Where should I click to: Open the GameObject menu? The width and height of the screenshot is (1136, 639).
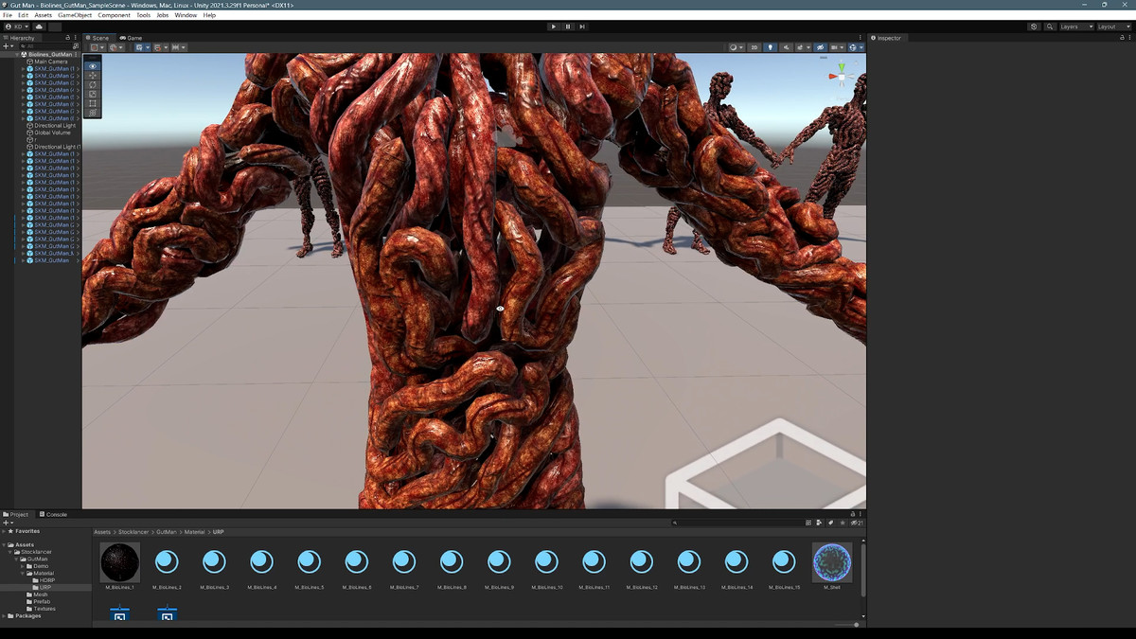click(75, 15)
